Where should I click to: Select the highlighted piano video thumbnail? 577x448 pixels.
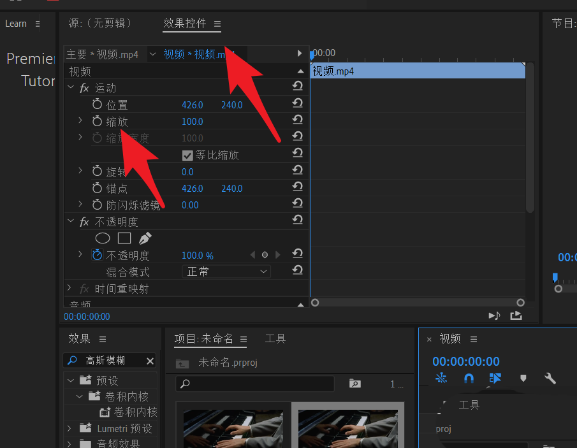347,428
